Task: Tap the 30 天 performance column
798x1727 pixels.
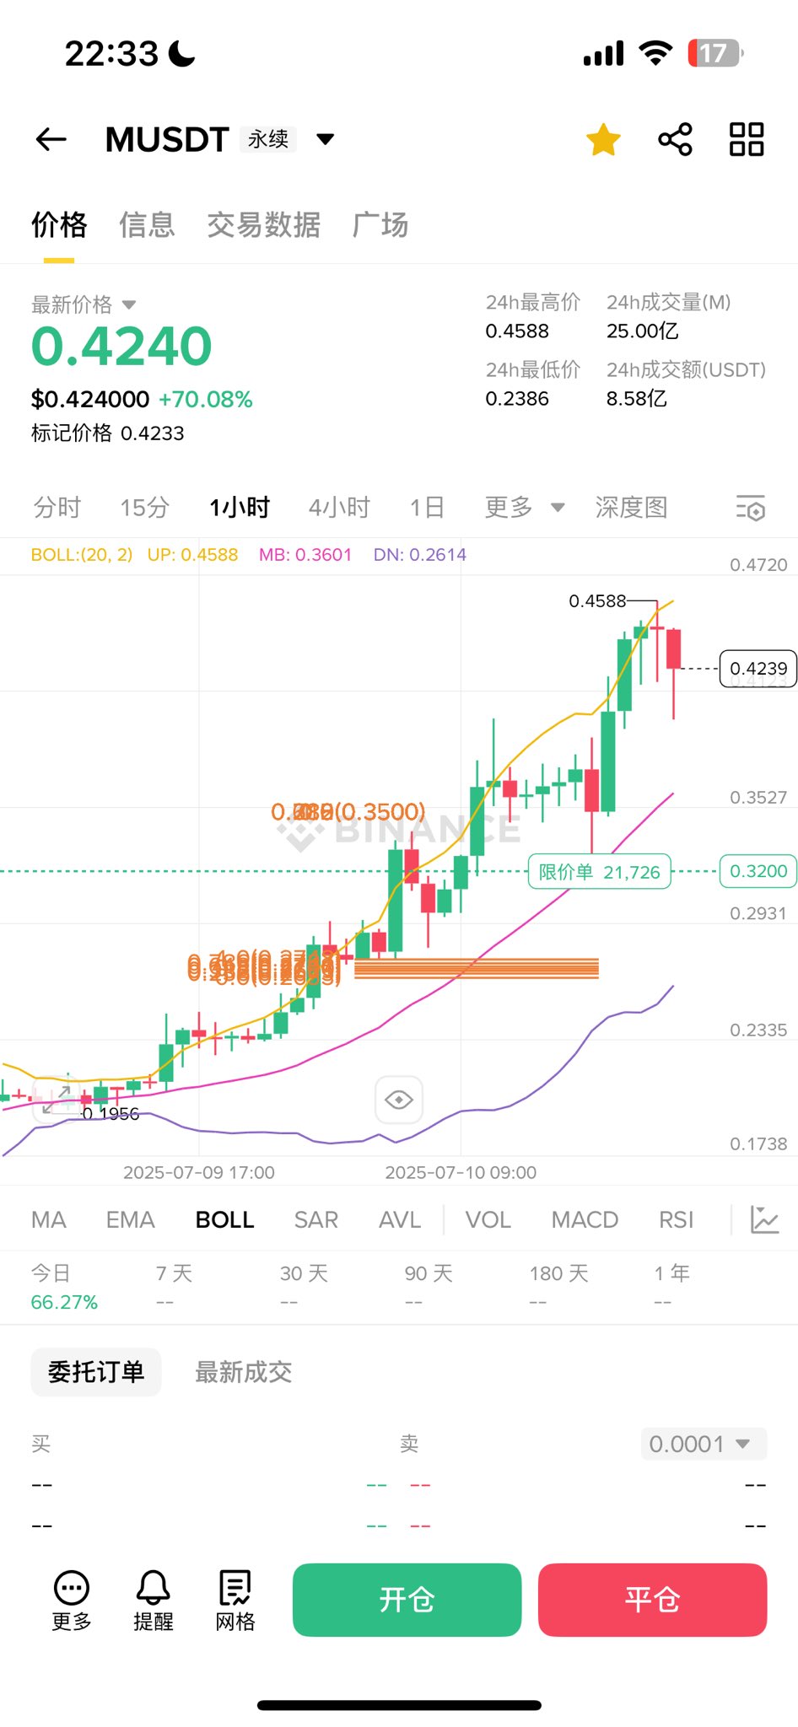Action: click(304, 1287)
